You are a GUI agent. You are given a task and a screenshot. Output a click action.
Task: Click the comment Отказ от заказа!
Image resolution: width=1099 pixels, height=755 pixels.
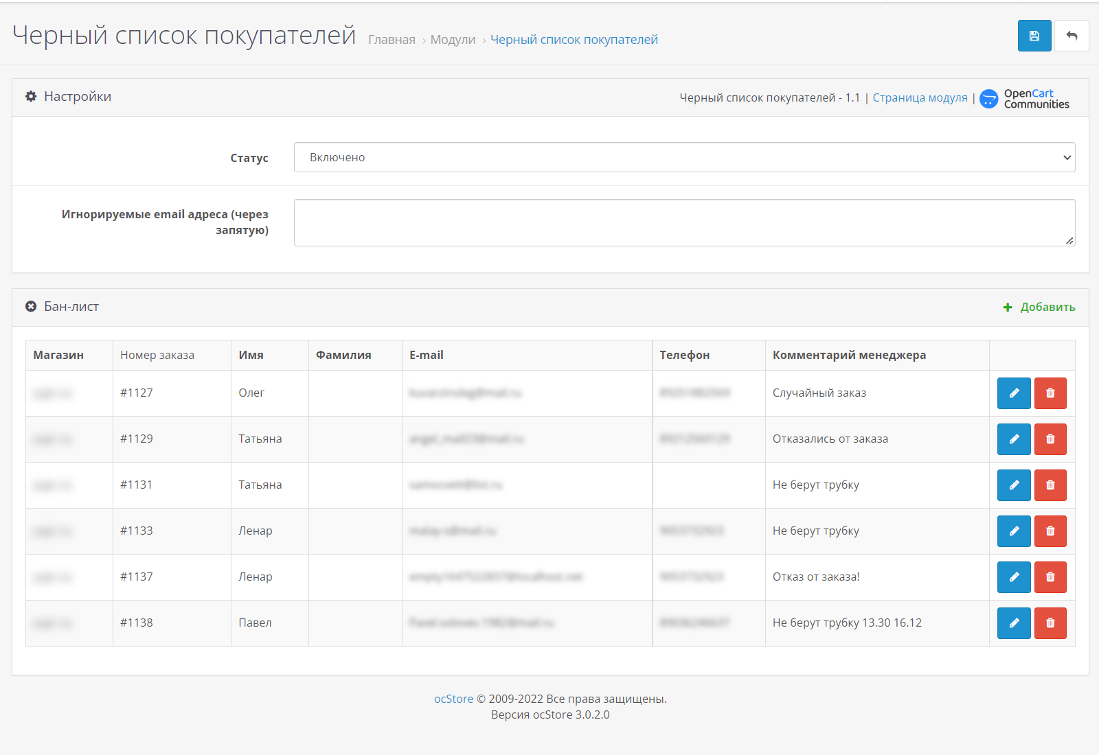point(816,577)
